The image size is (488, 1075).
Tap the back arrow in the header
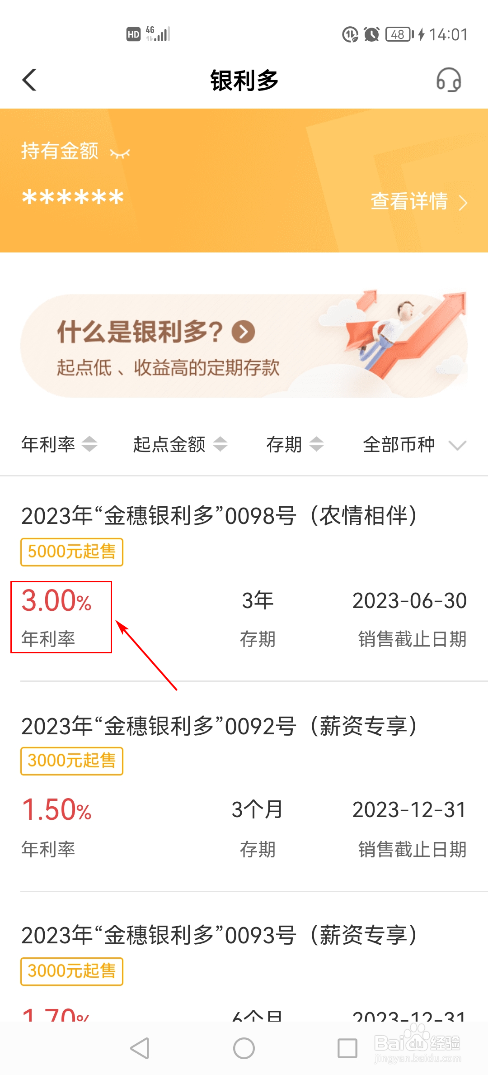(x=29, y=80)
